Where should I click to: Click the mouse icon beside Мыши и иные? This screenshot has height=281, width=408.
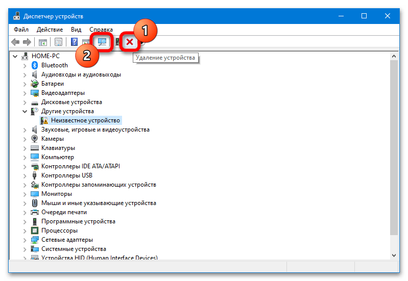34,203
